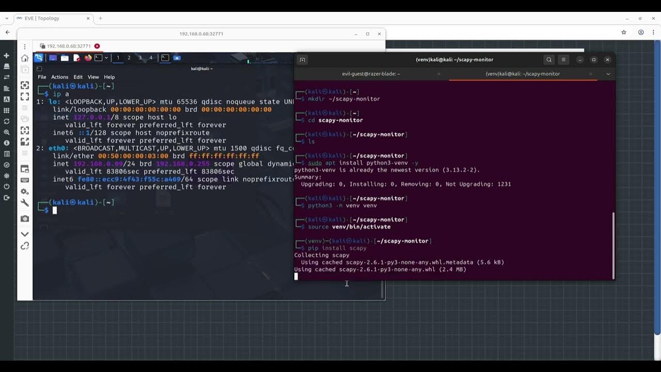
Task: Select the EVE | Topology browser tab
Action: pos(54,18)
